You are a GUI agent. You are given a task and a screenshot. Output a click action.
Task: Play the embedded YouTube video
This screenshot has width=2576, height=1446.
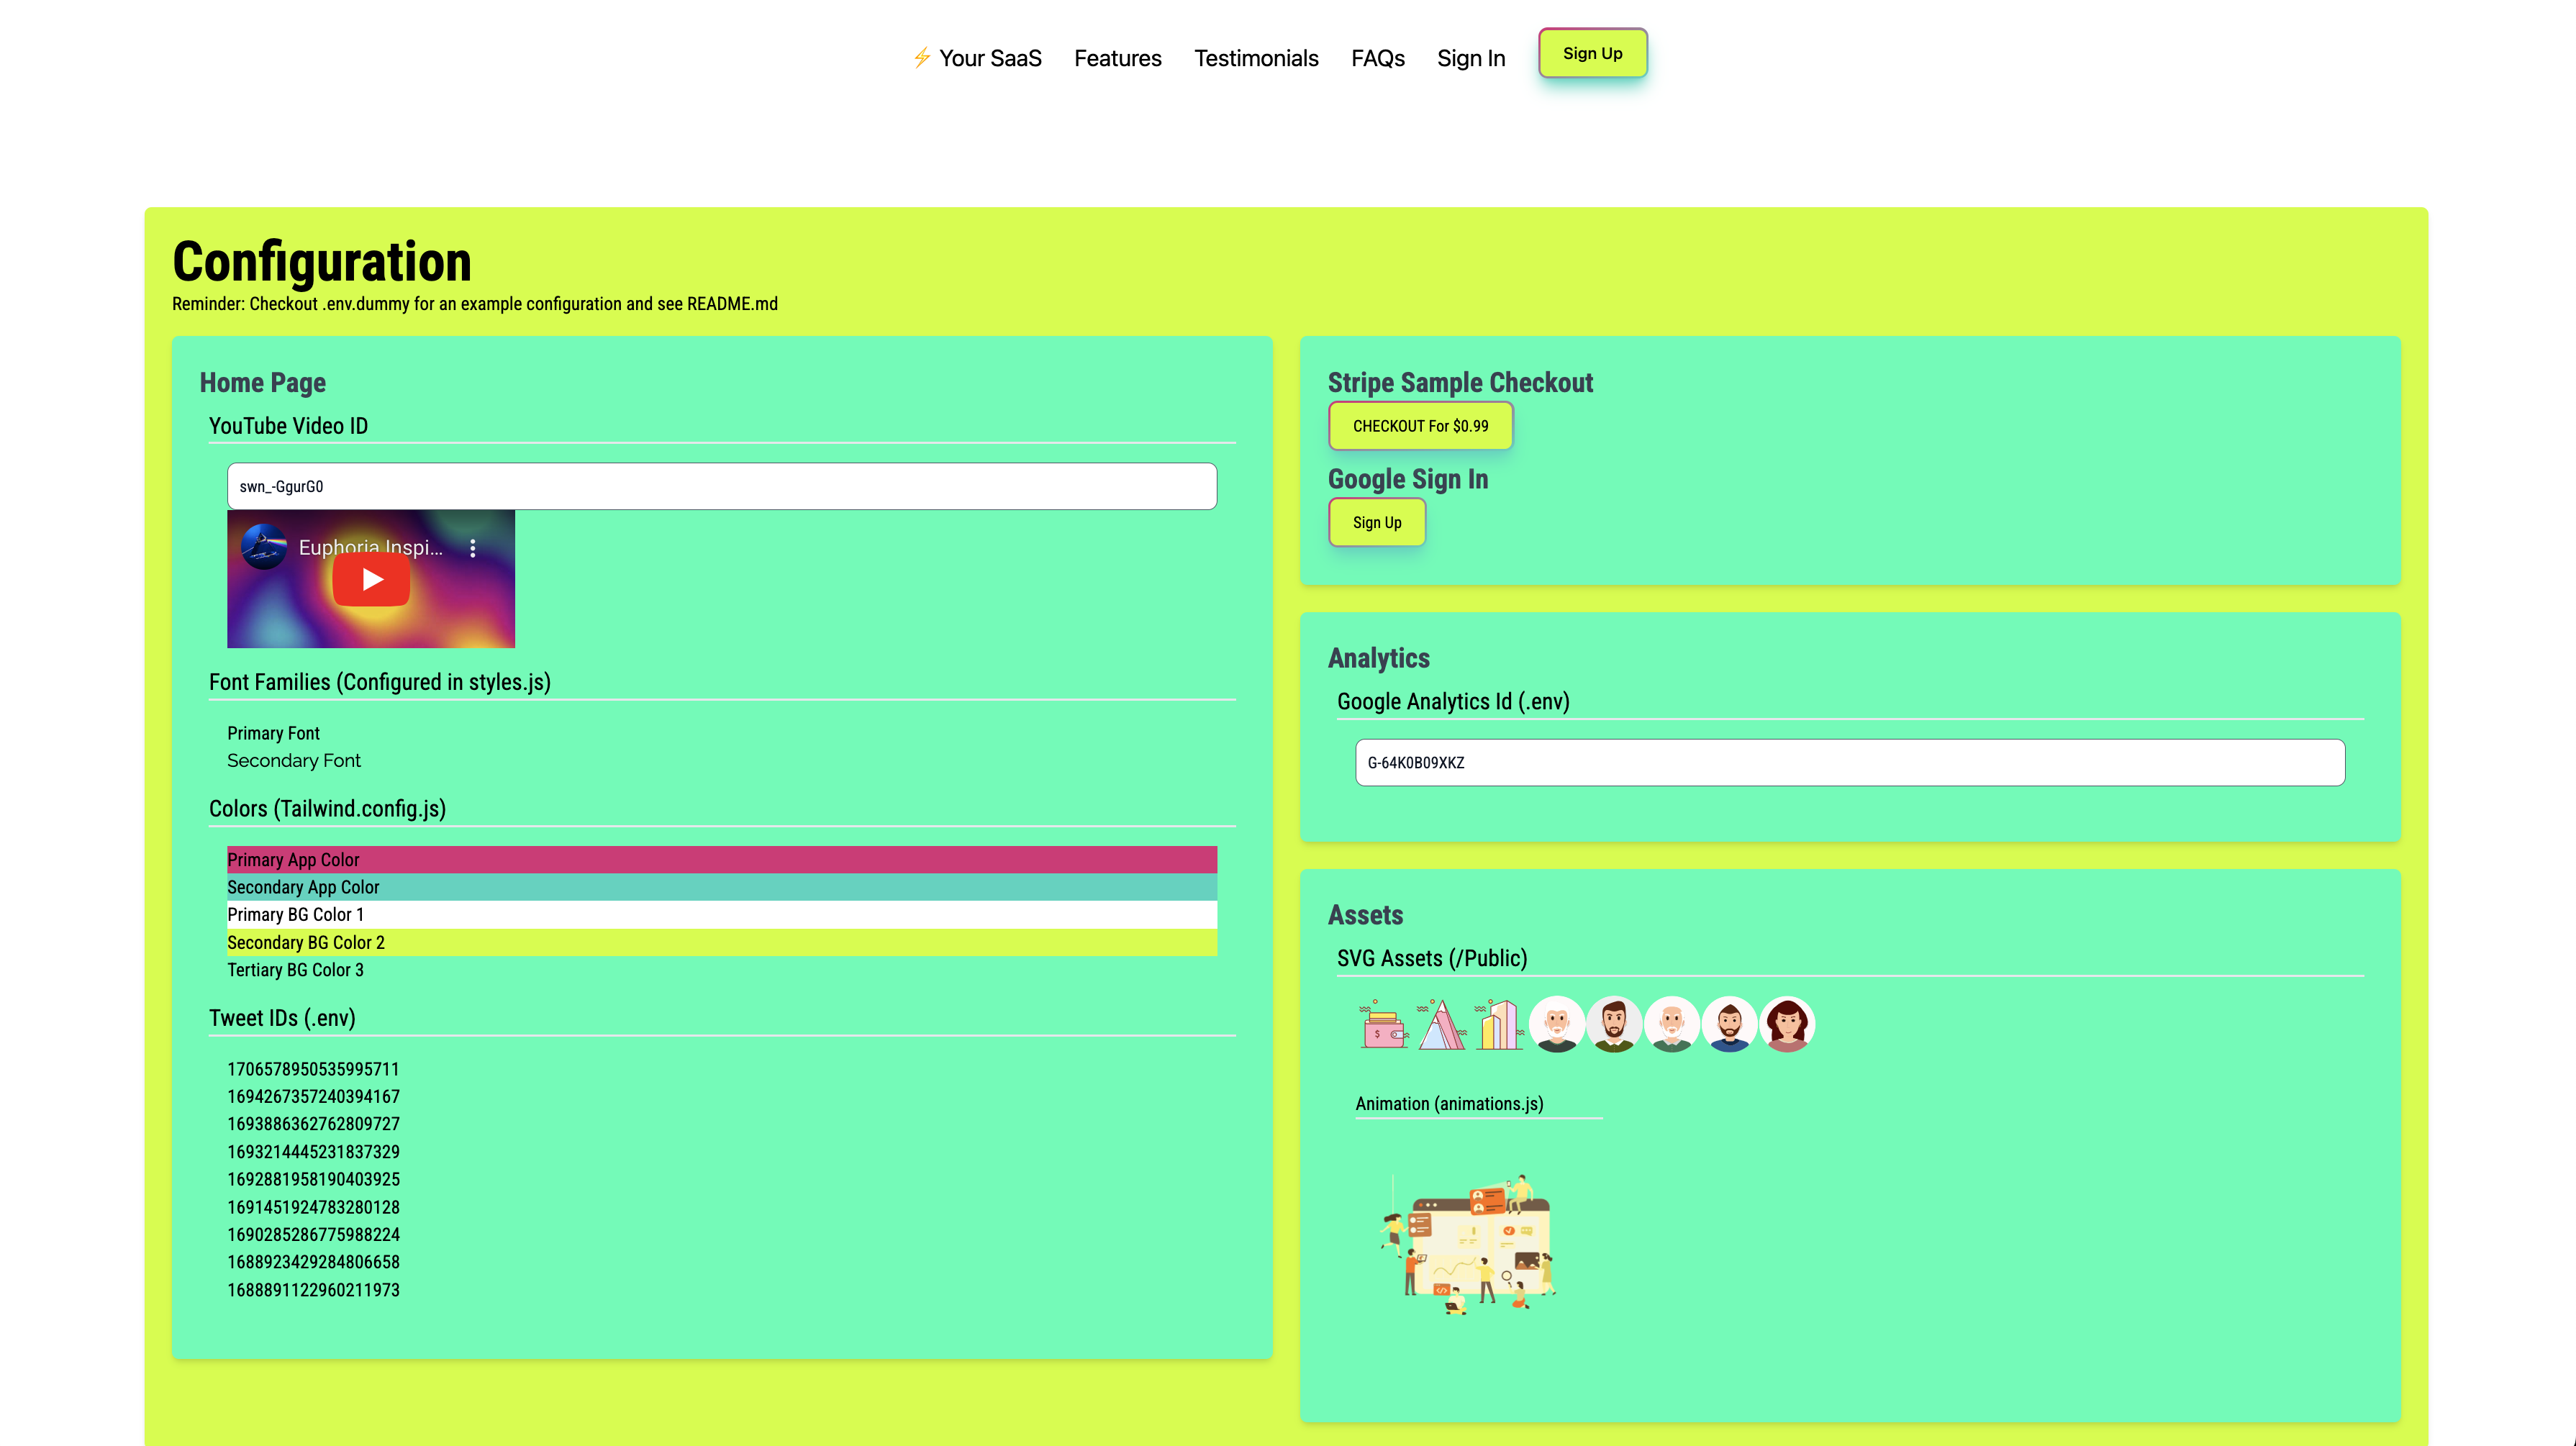(x=371, y=579)
